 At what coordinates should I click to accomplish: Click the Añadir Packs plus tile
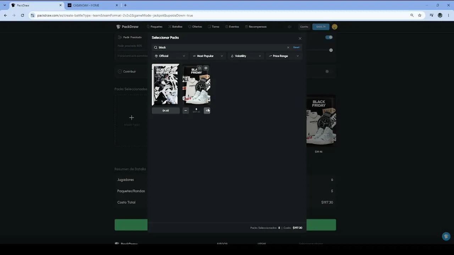pos(131,120)
